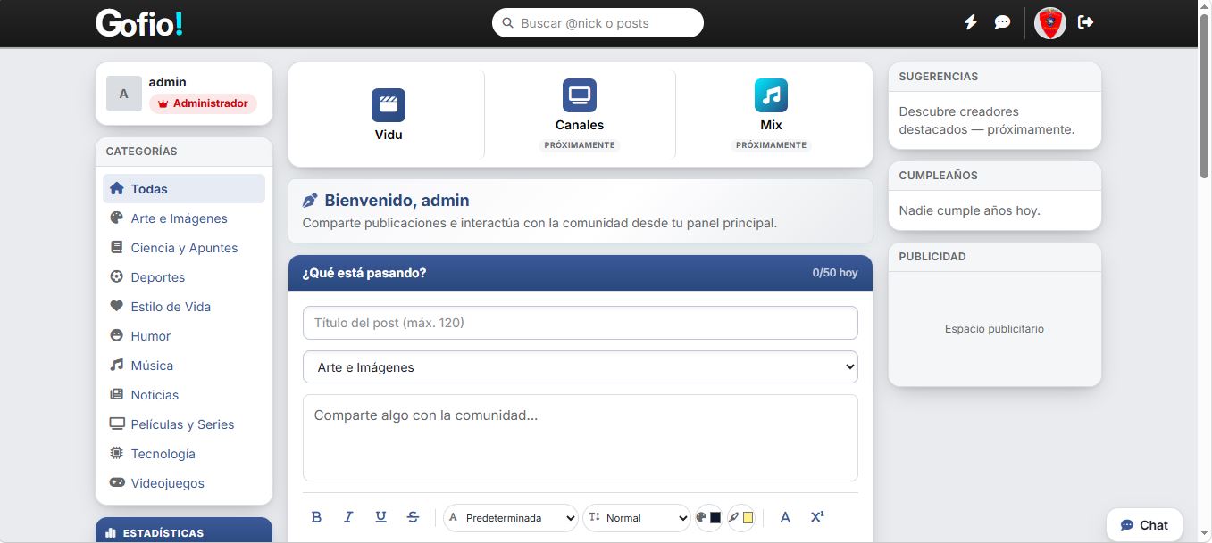Click the Espacio publicitario ad area

tap(995, 329)
